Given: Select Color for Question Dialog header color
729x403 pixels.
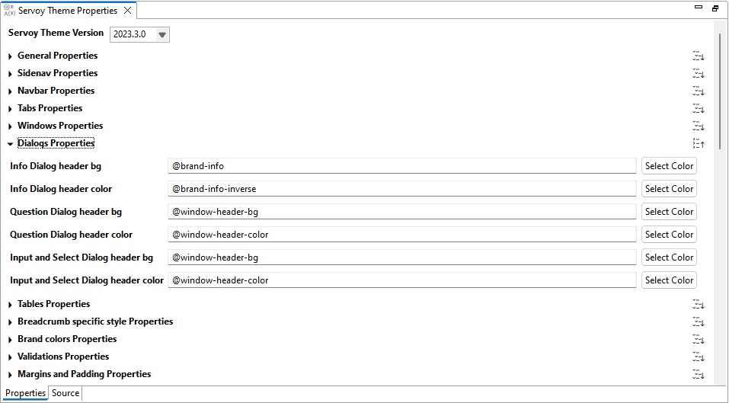Looking at the screenshot, I should coord(669,235).
